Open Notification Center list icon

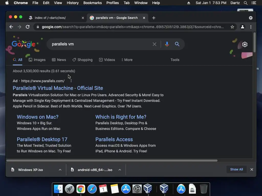click(x=254, y=3)
